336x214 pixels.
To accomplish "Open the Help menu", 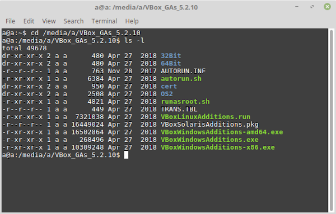I will coord(132,21).
